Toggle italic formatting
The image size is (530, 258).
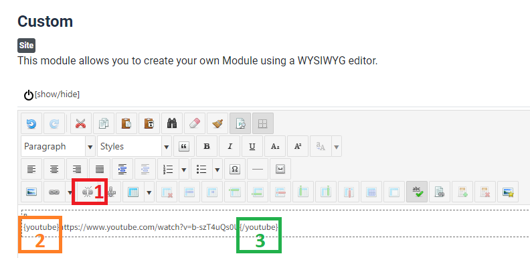(x=230, y=146)
